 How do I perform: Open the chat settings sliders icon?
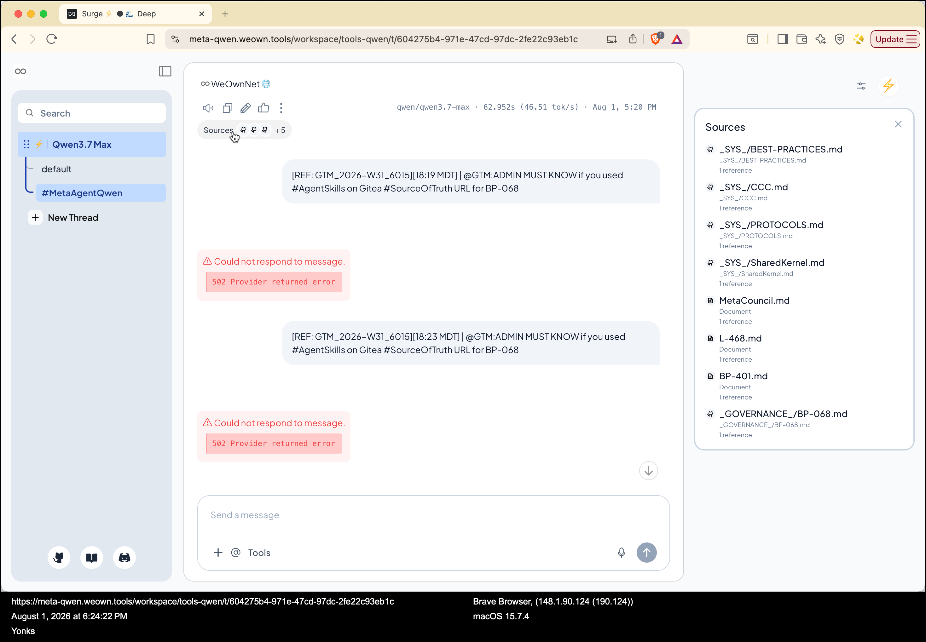[x=861, y=86]
